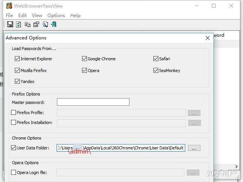Click the Chrome User Data Folder path field

tap(121, 148)
